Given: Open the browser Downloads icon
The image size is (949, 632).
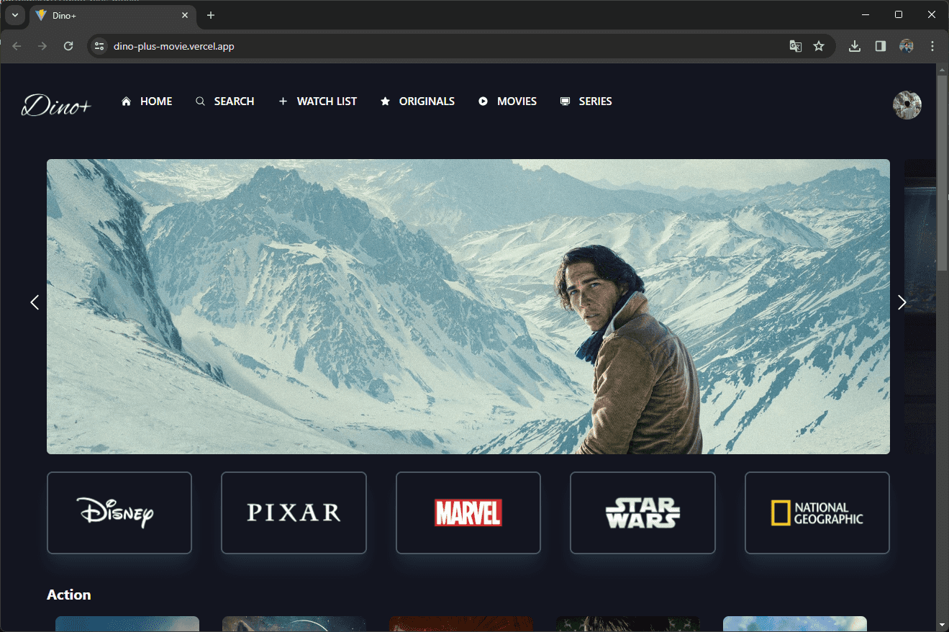Looking at the screenshot, I should pos(855,46).
